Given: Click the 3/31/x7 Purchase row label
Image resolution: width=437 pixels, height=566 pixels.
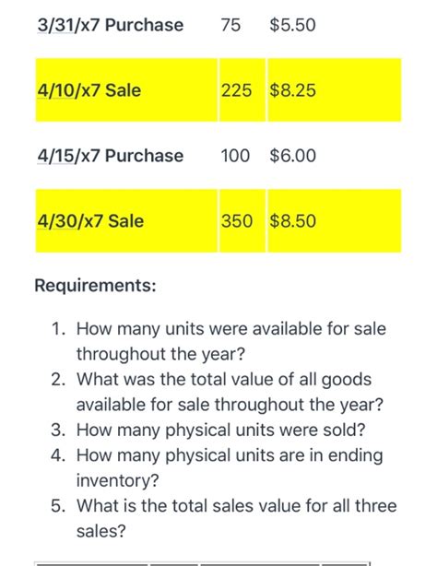Looking at the screenshot, I should (110, 25).
